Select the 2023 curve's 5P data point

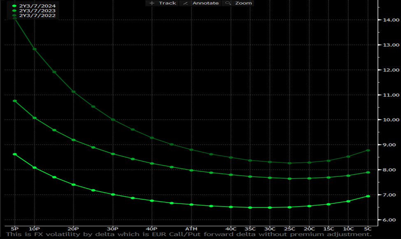15,101
